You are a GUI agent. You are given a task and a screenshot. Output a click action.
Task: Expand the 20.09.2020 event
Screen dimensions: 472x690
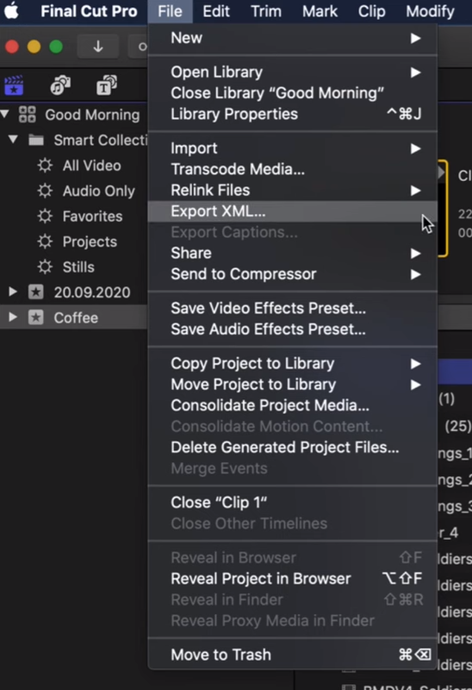[13, 292]
